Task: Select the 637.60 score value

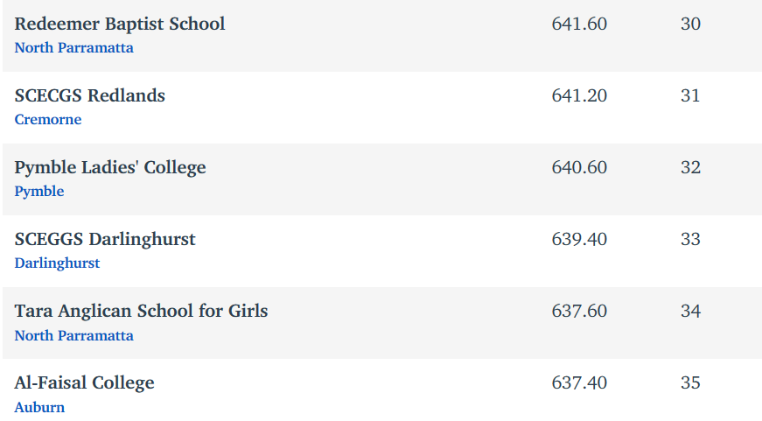Action: 579,311
